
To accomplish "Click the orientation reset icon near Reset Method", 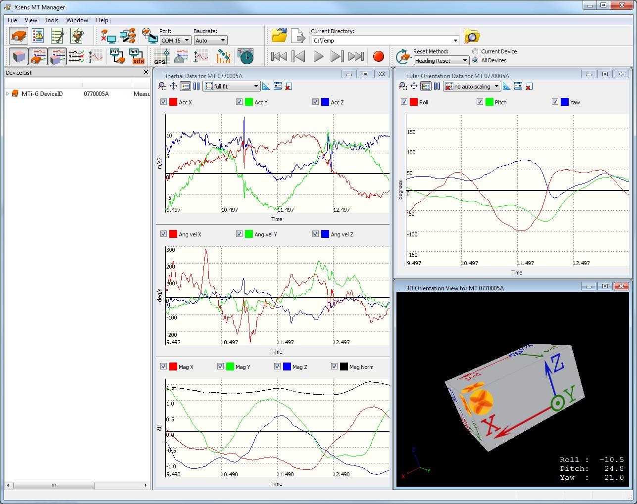I will [x=404, y=56].
